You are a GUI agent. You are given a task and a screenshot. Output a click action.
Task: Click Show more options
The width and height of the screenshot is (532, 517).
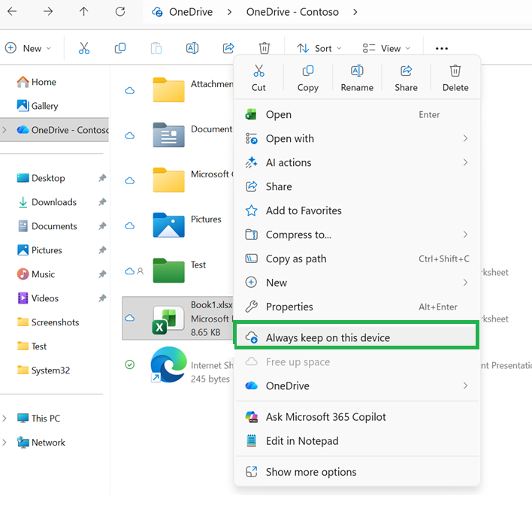[x=357, y=472]
